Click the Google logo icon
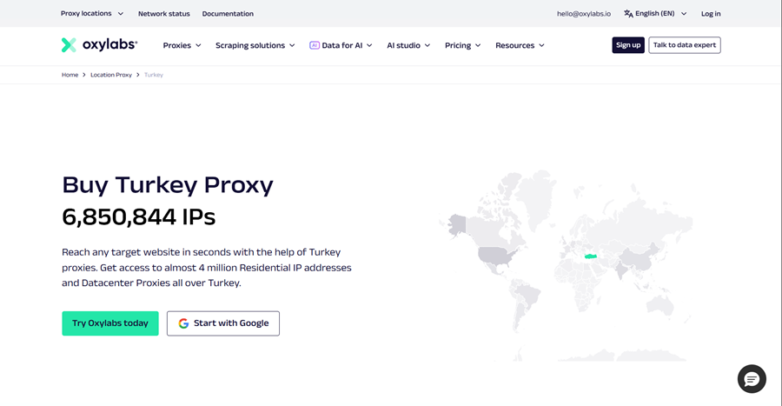 (x=183, y=323)
